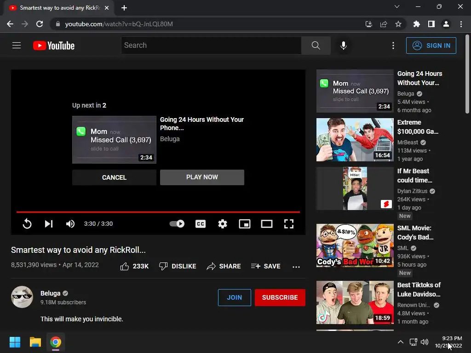Open If Mr Beast could time video
This screenshot has height=353, width=471.
415,176
